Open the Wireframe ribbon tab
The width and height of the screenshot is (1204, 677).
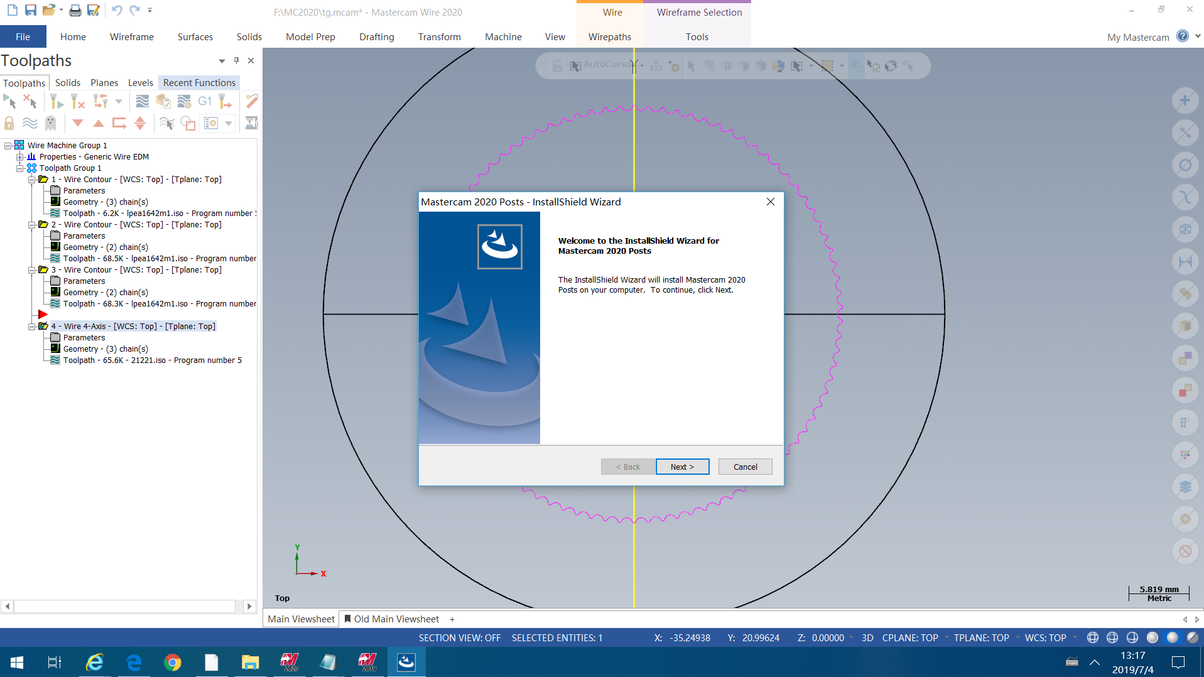(x=132, y=37)
